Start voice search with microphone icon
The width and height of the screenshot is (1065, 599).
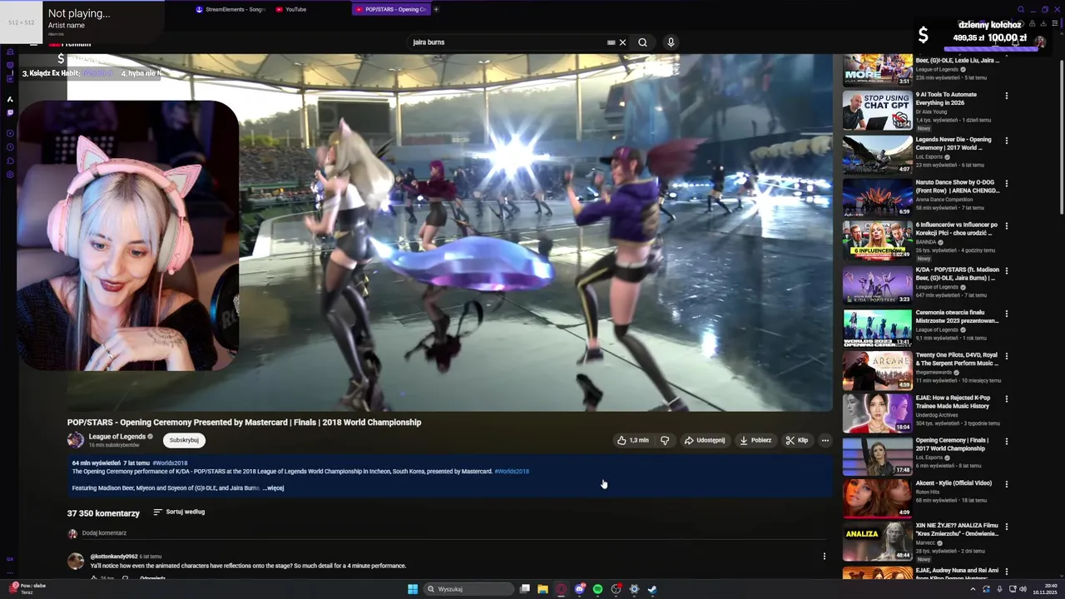pos(671,42)
